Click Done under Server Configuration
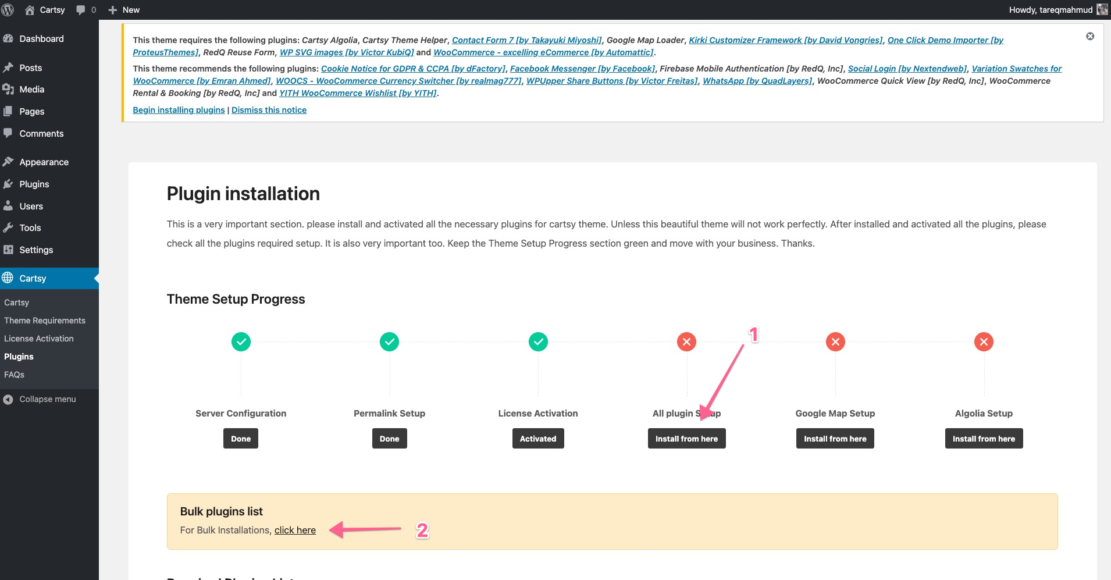 [x=241, y=439]
